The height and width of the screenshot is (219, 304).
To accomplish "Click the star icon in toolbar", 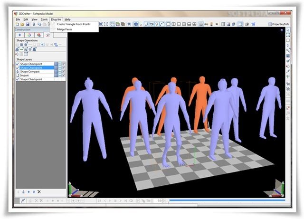I will click(129, 24).
